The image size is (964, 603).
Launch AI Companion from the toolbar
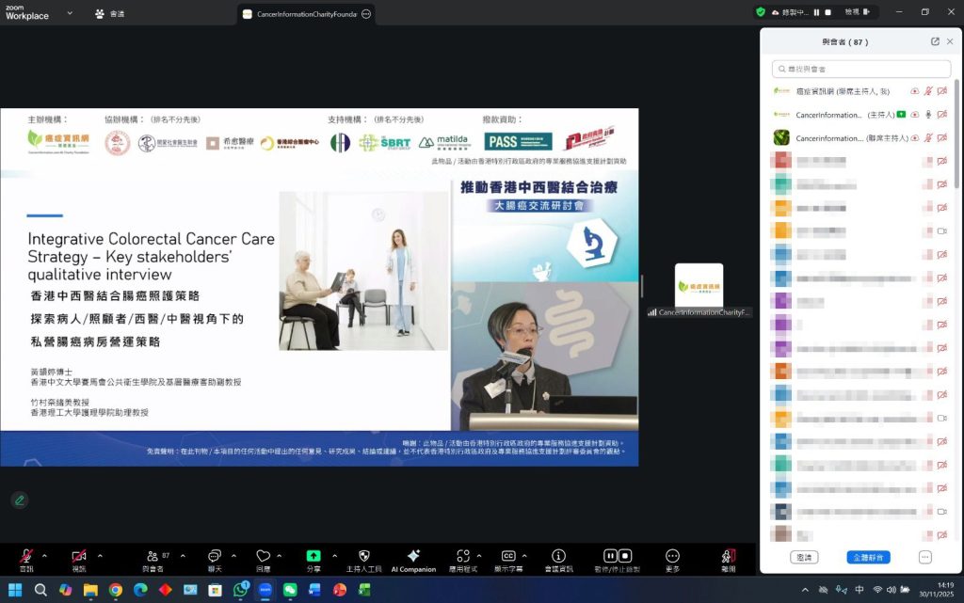coord(414,557)
